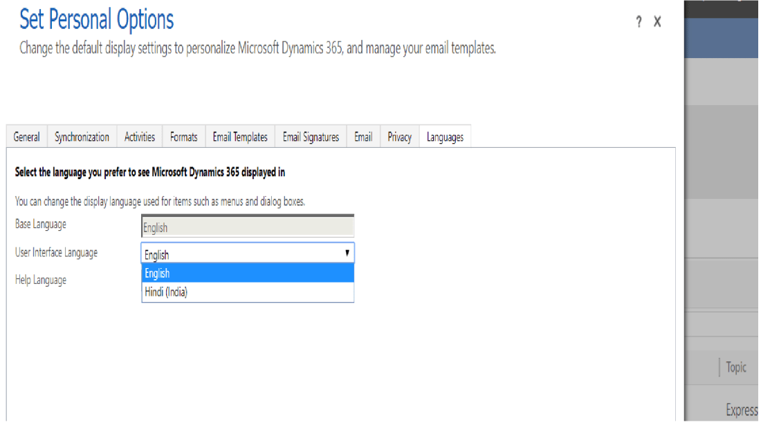Viewport: 761px width, 427px height.
Task: Click the Set Personal Options heading
Action: tap(97, 21)
